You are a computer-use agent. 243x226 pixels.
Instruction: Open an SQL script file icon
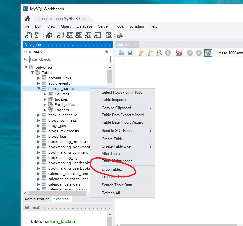click(x=38, y=35)
